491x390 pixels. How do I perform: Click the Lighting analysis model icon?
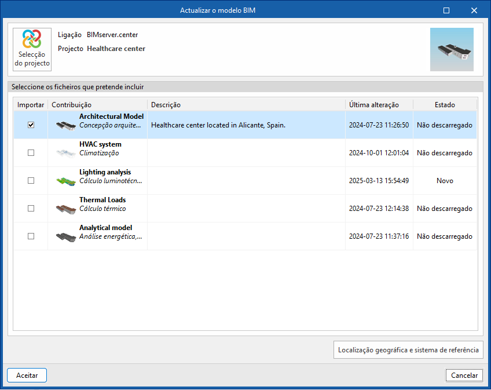66,181
